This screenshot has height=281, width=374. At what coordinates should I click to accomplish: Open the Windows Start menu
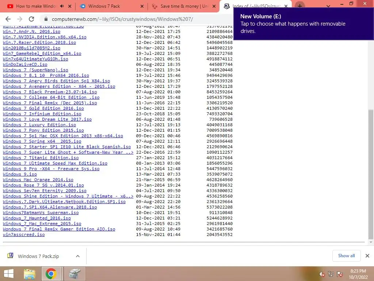point(9,274)
